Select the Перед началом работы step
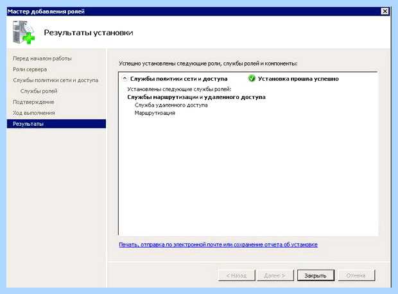 (42, 58)
